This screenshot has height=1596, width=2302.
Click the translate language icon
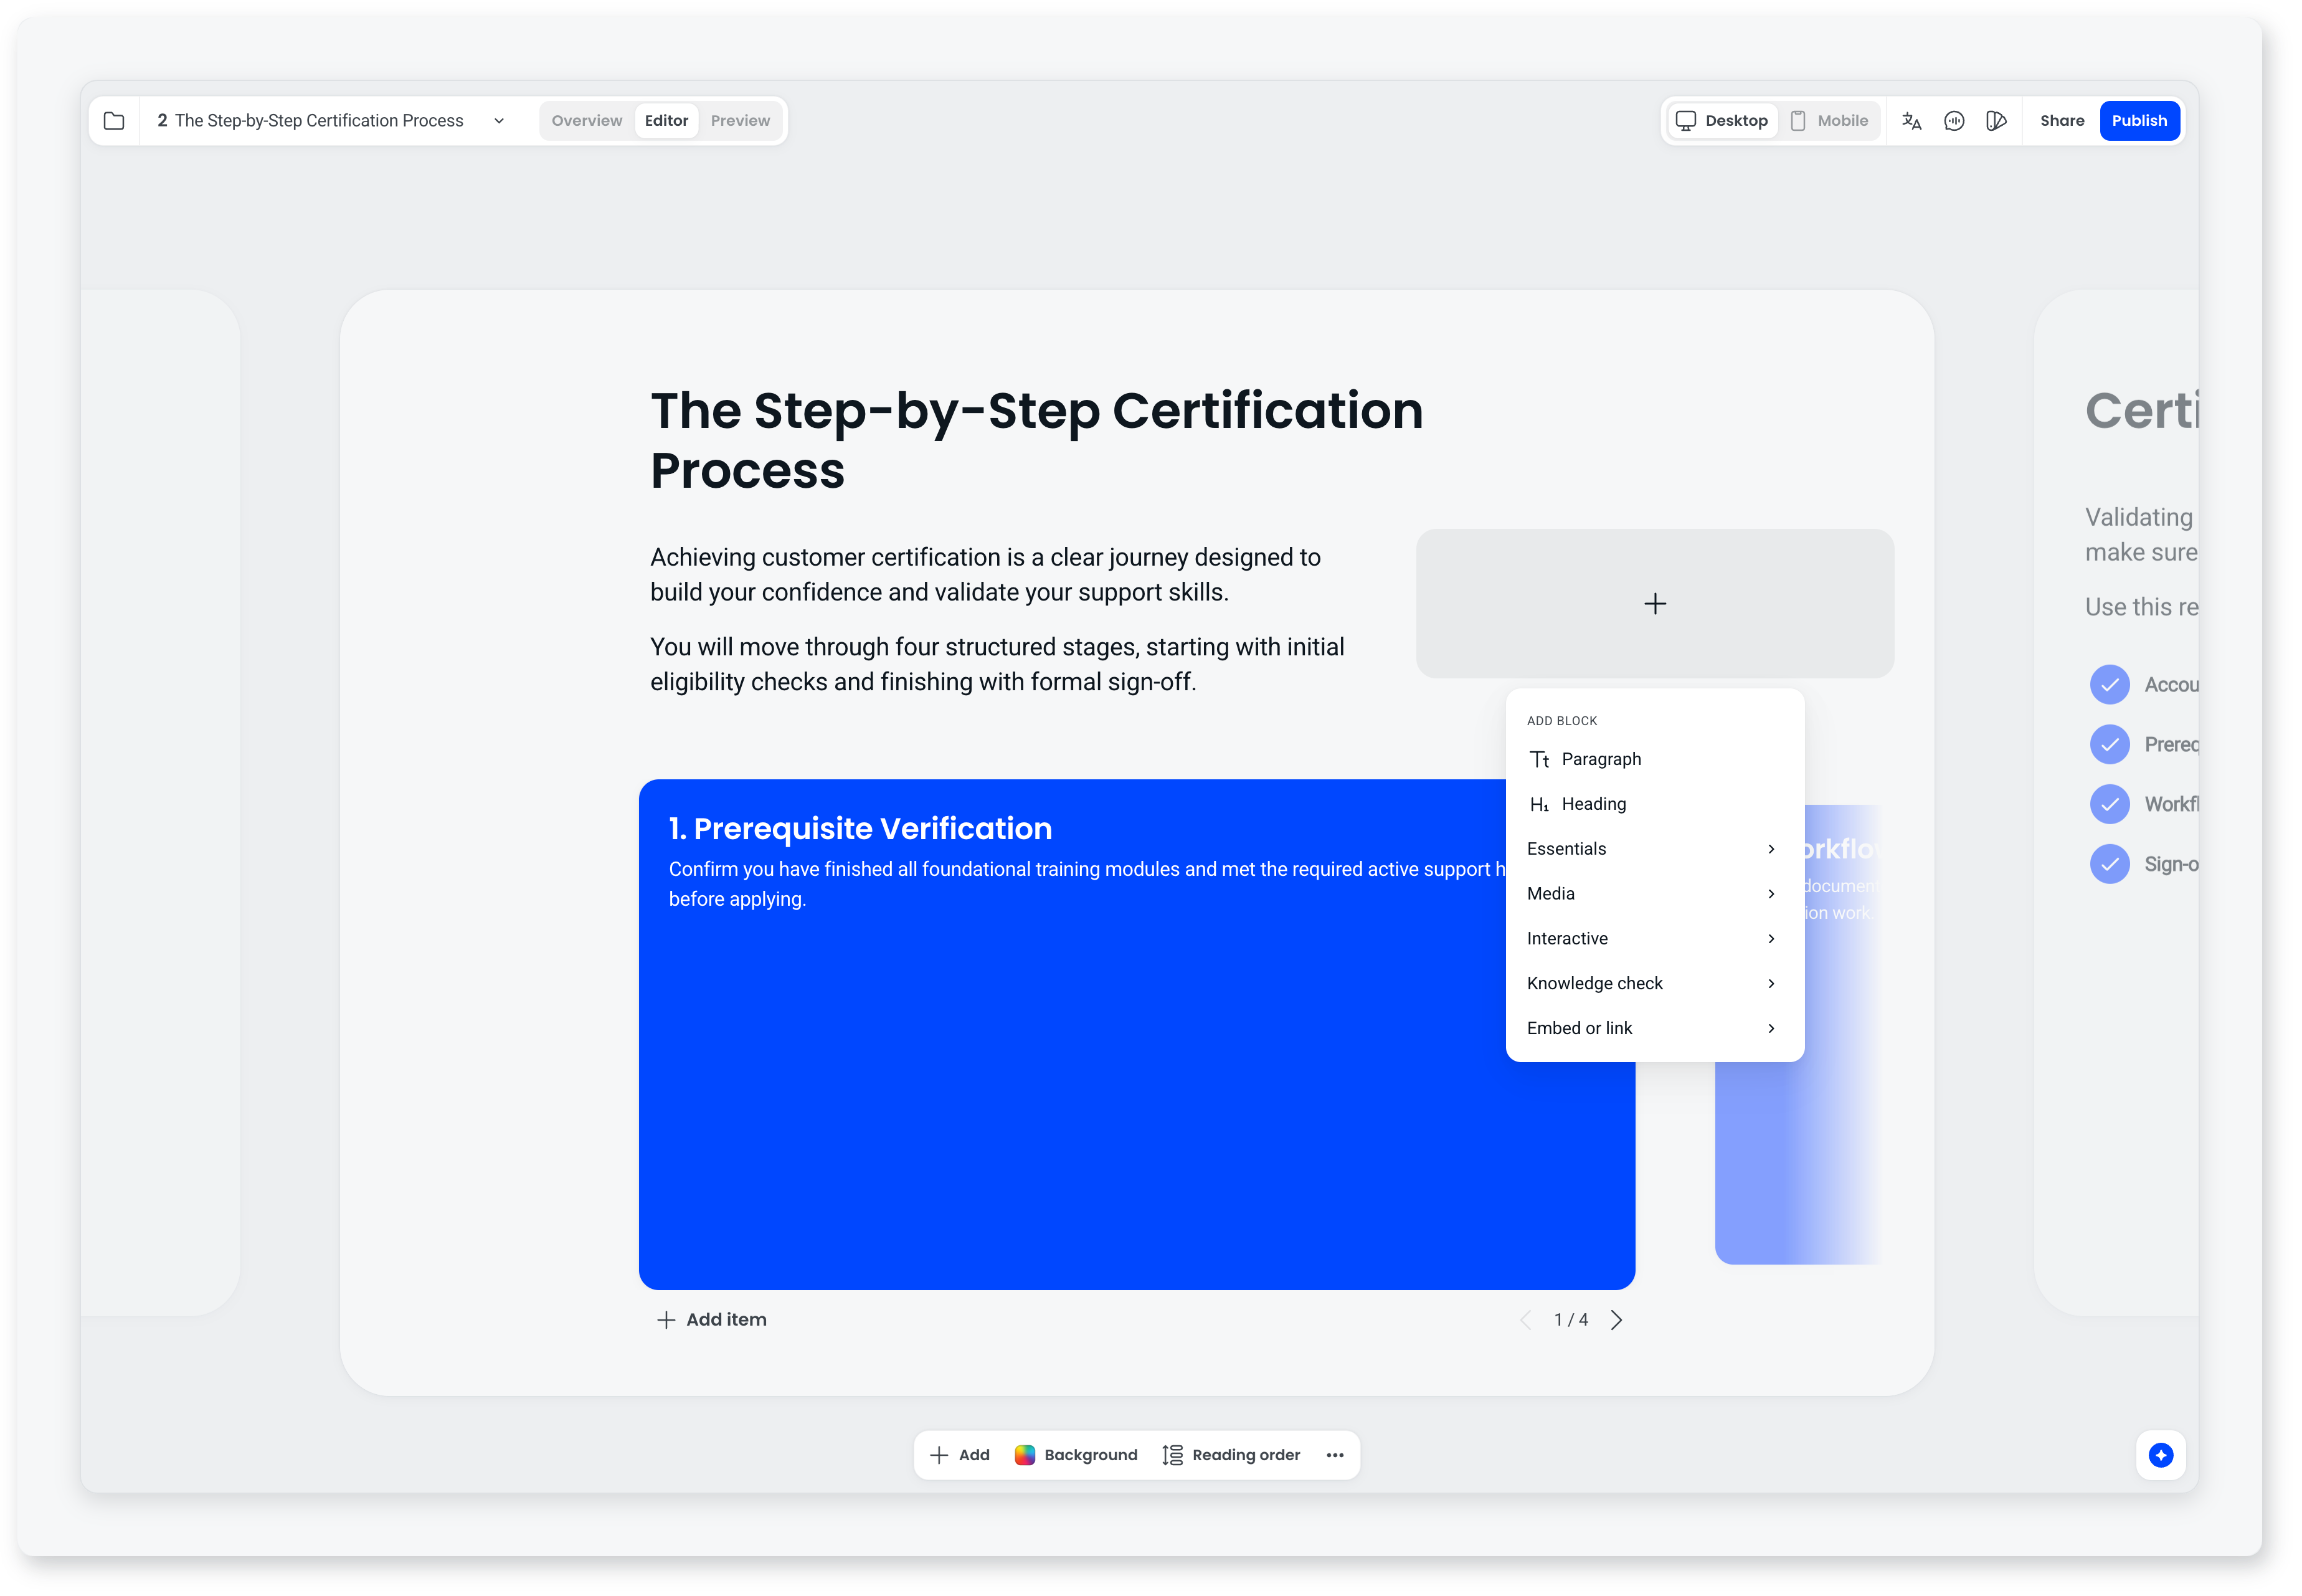pos(1911,121)
